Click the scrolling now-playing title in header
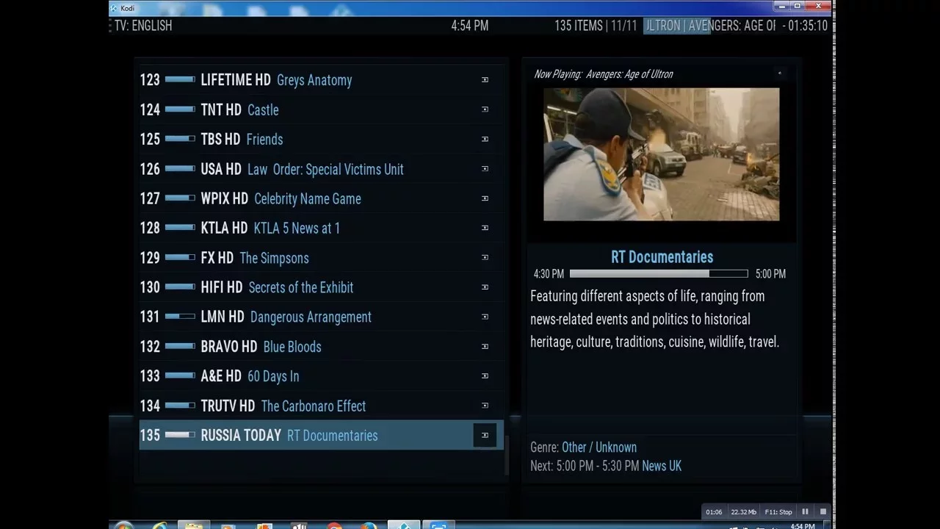This screenshot has width=940, height=529. (x=709, y=26)
